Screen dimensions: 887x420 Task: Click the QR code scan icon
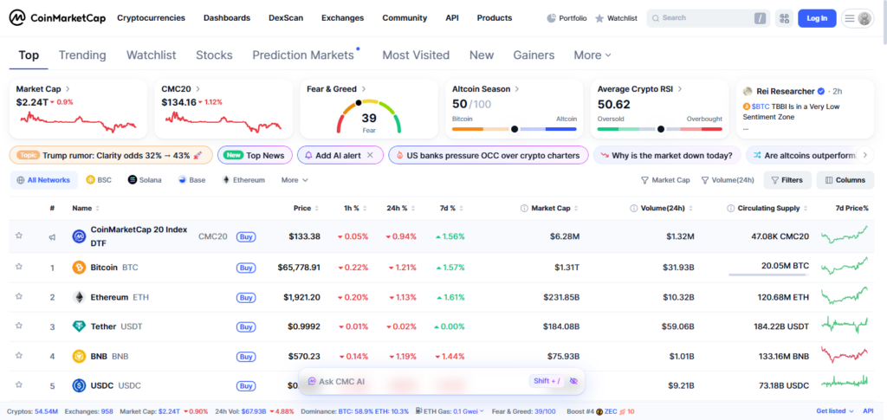(x=784, y=18)
